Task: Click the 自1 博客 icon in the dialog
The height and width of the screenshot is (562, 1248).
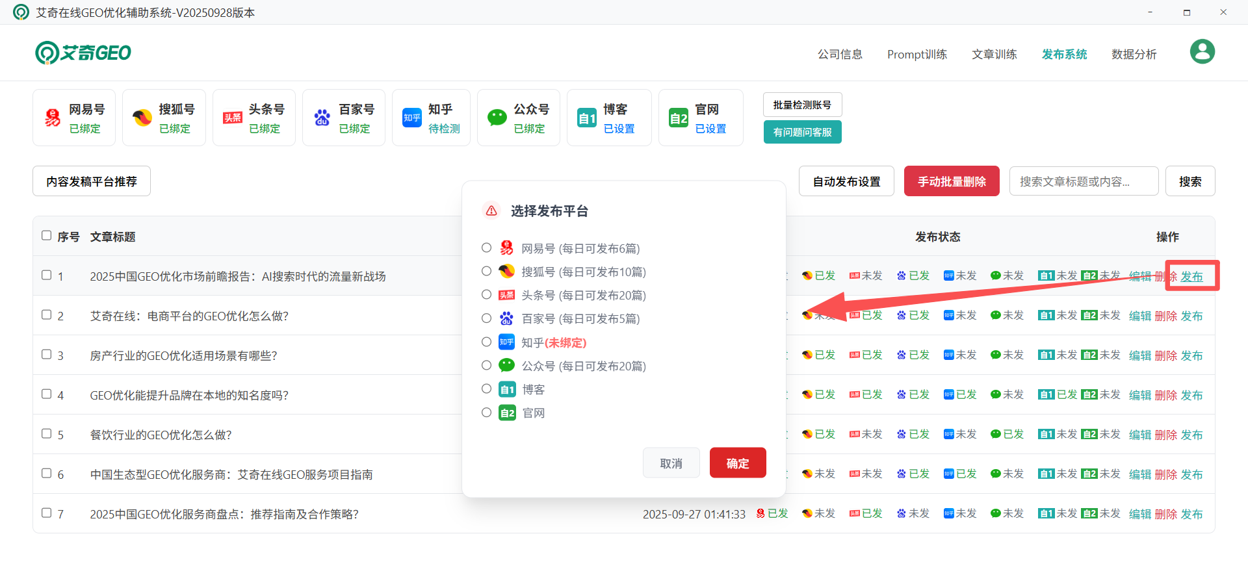Action: pyautogui.click(x=507, y=389)
